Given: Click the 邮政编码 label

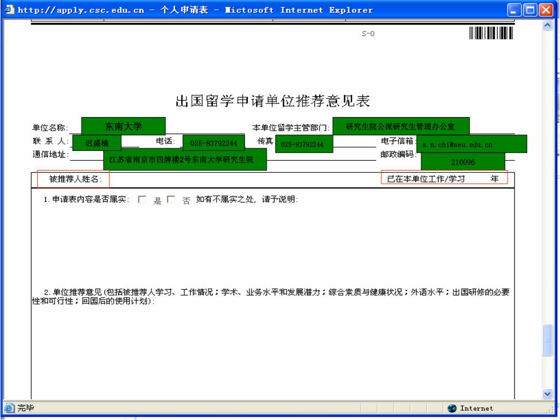Looking at the screenshot, I should pyautogui.click(x=398, y=154).
